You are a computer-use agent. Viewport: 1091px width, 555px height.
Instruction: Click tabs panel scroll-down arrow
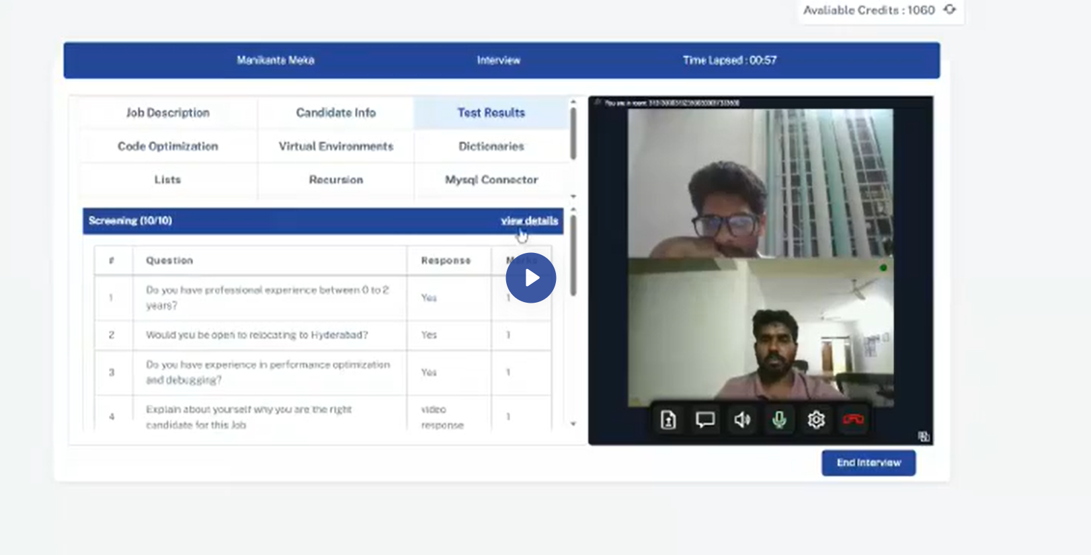573,196
